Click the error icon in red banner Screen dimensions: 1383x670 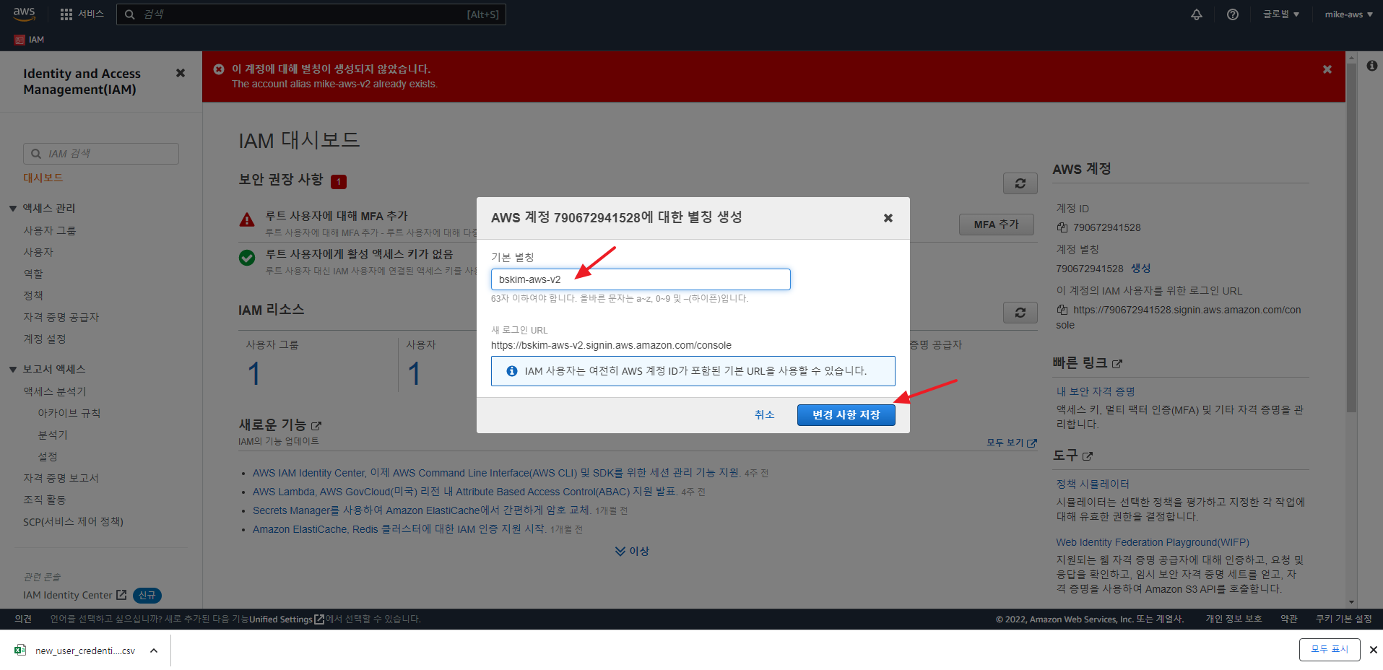(219, 69)
